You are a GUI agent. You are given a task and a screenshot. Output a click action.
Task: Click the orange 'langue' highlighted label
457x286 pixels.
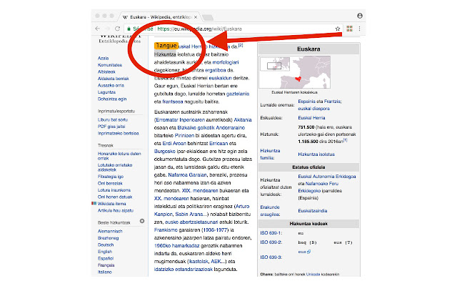pos(166,46)
